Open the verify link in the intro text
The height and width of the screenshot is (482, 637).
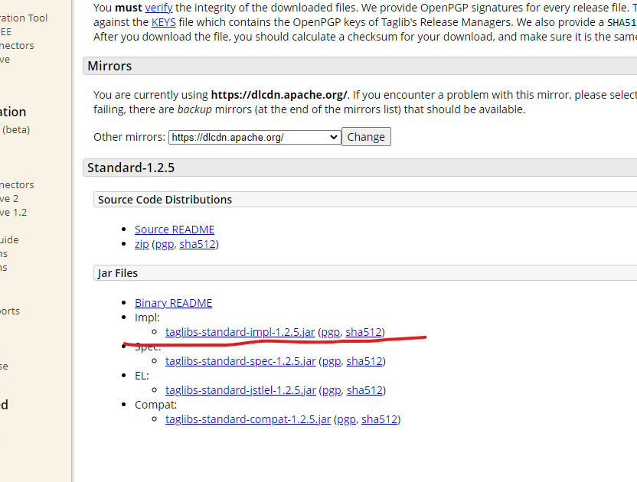[x=158, y=8]
